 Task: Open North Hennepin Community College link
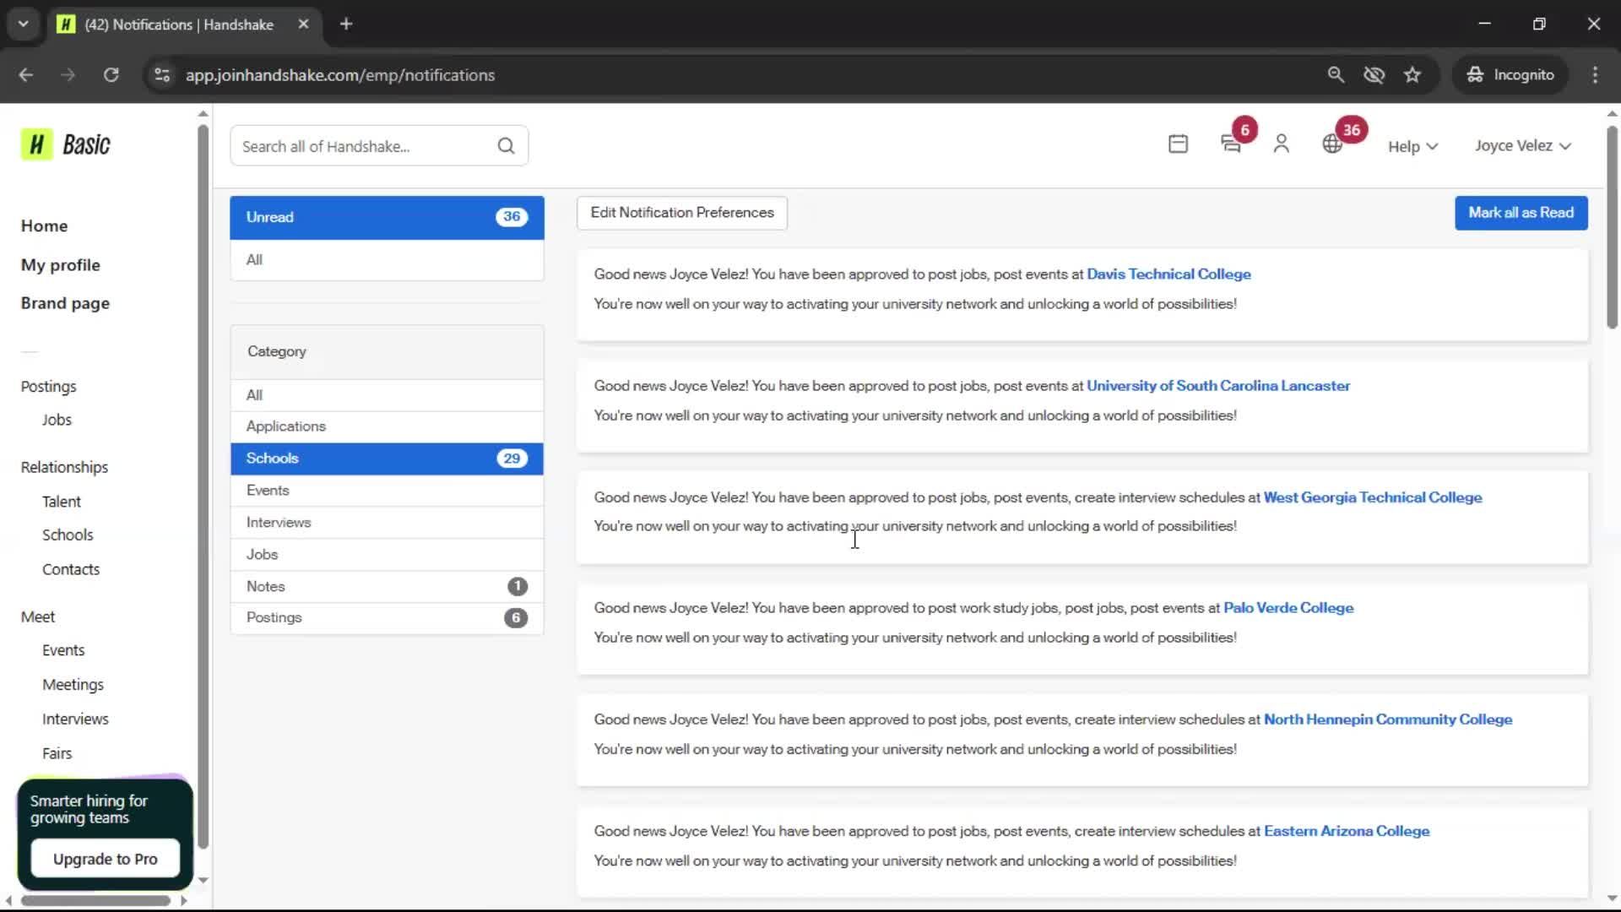[x=1387, y=719]
